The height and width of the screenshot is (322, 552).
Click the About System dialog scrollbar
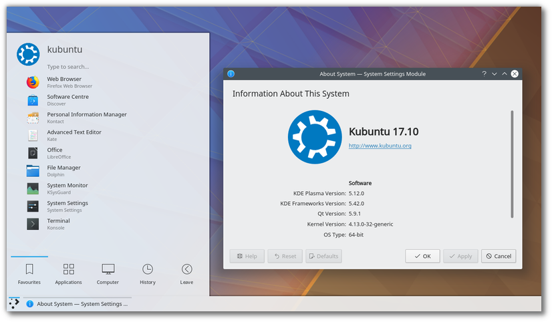[x=513, y=164]
